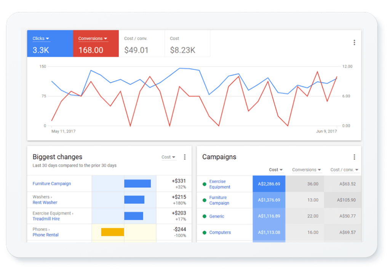Click the +$203 change value

pyautogui.click(x=179, y=213)
